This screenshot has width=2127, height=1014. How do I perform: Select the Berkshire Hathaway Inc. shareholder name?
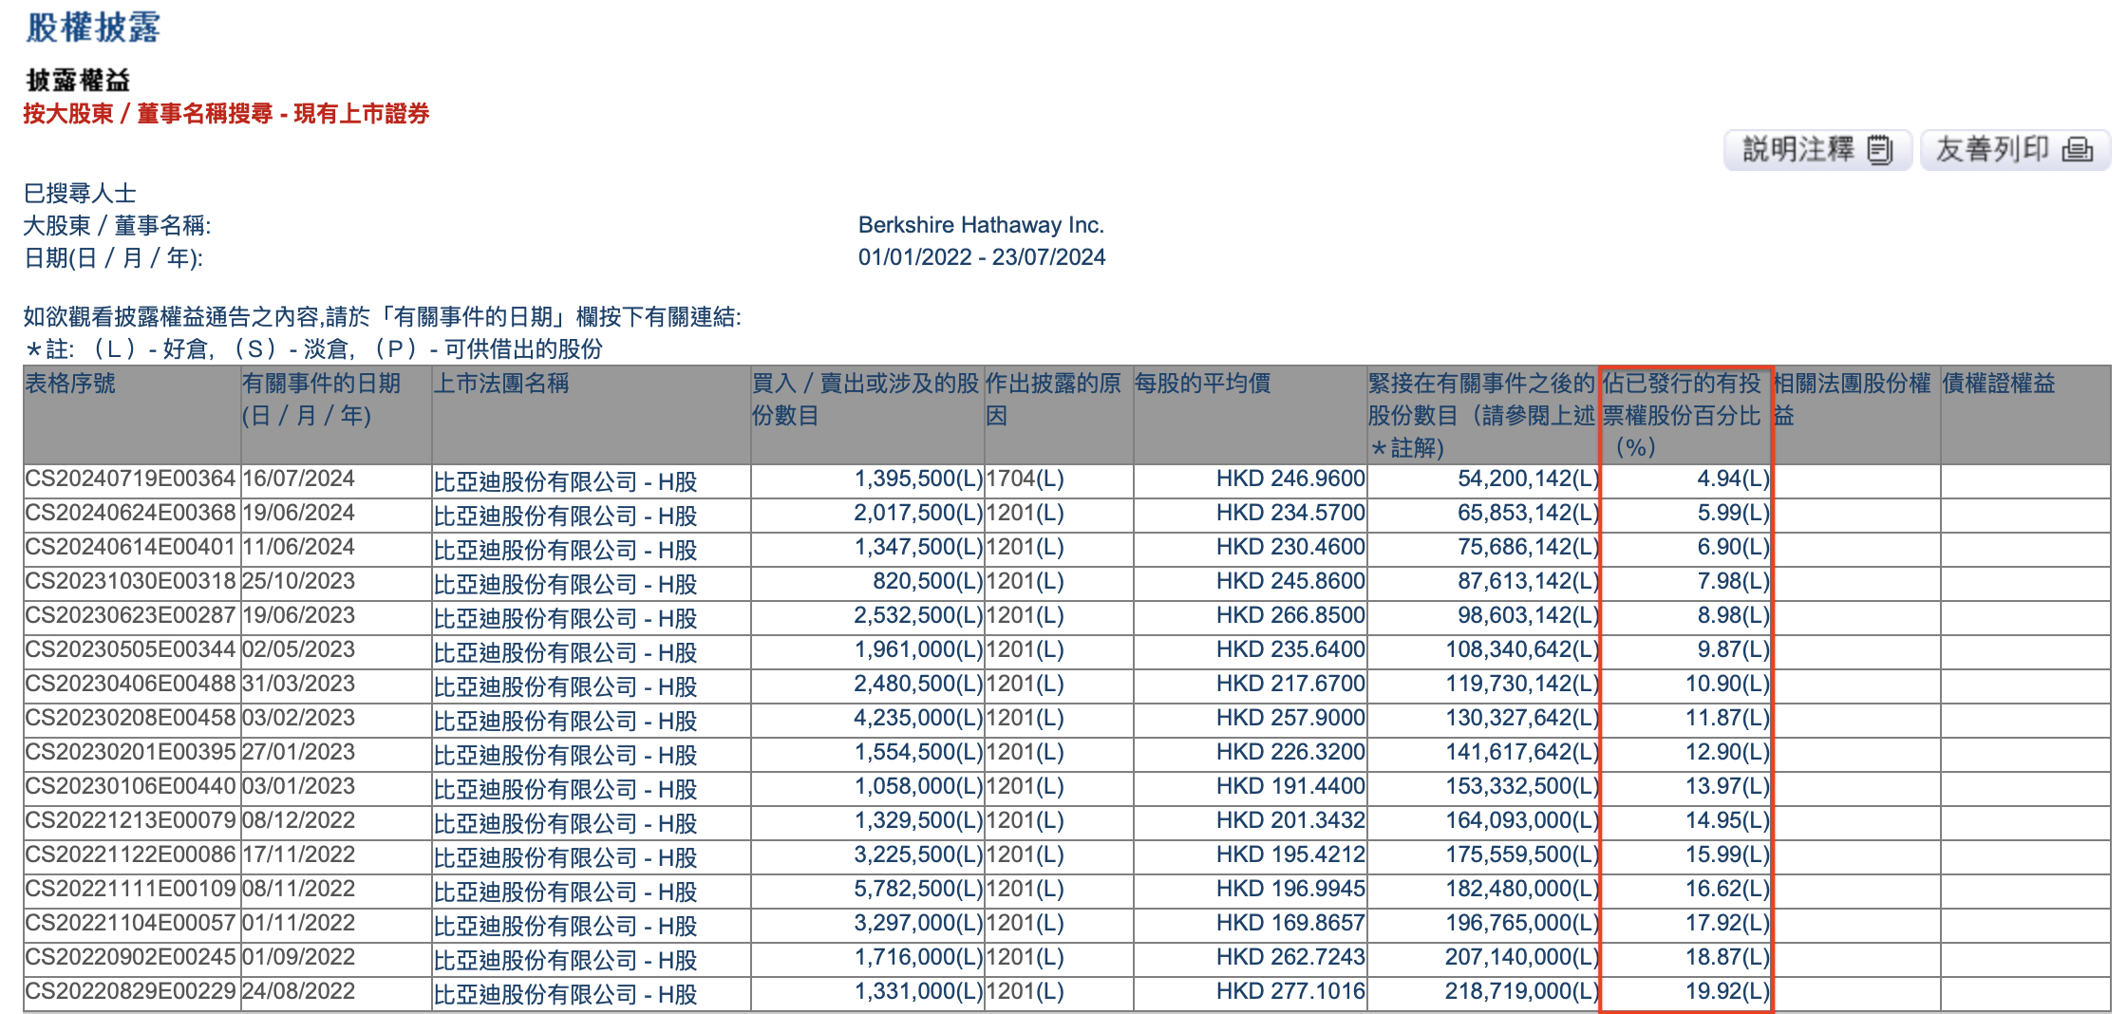(981, 225)
